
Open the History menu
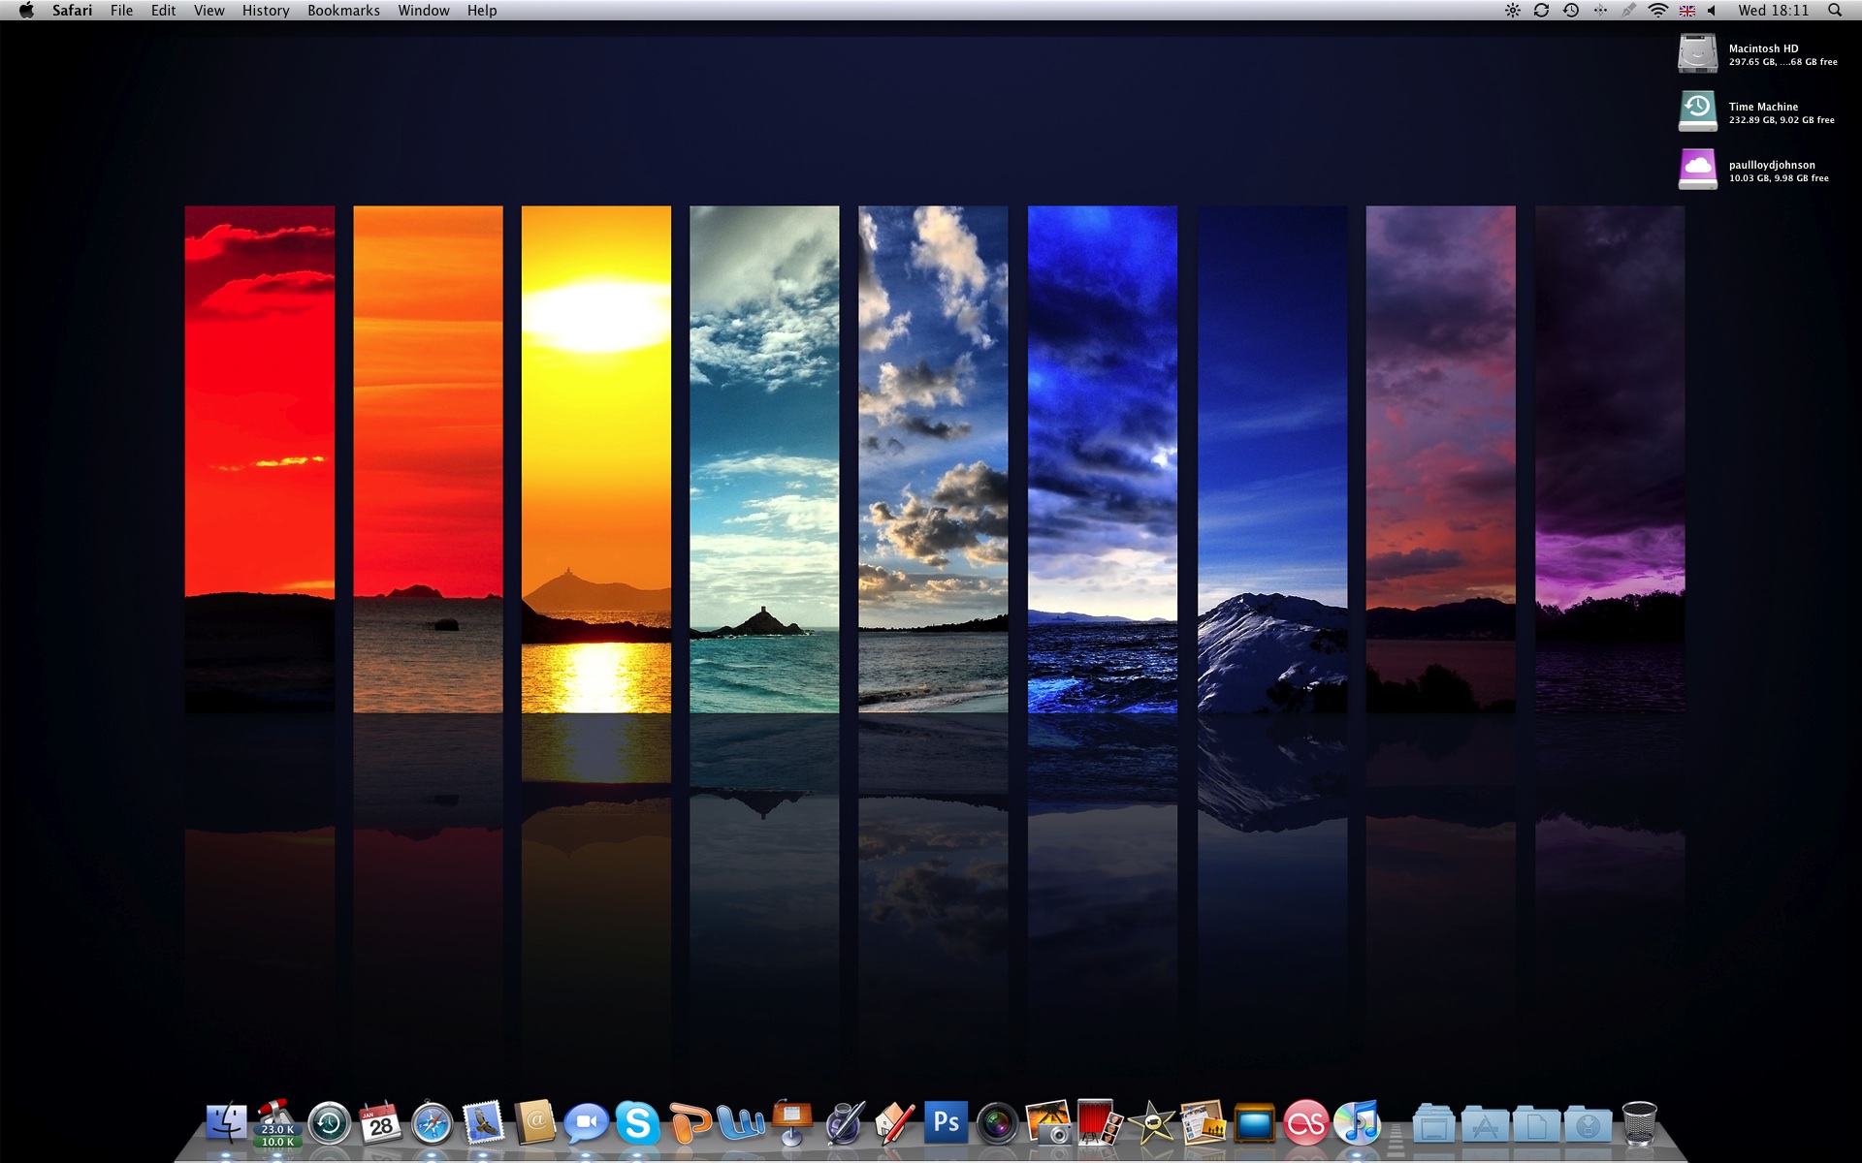click(x=266, y=11)
